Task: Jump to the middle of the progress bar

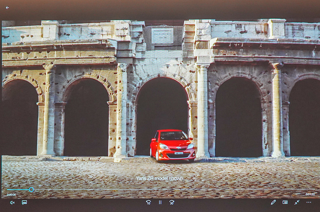Action: pyautogui.click(x=161, y=189)
